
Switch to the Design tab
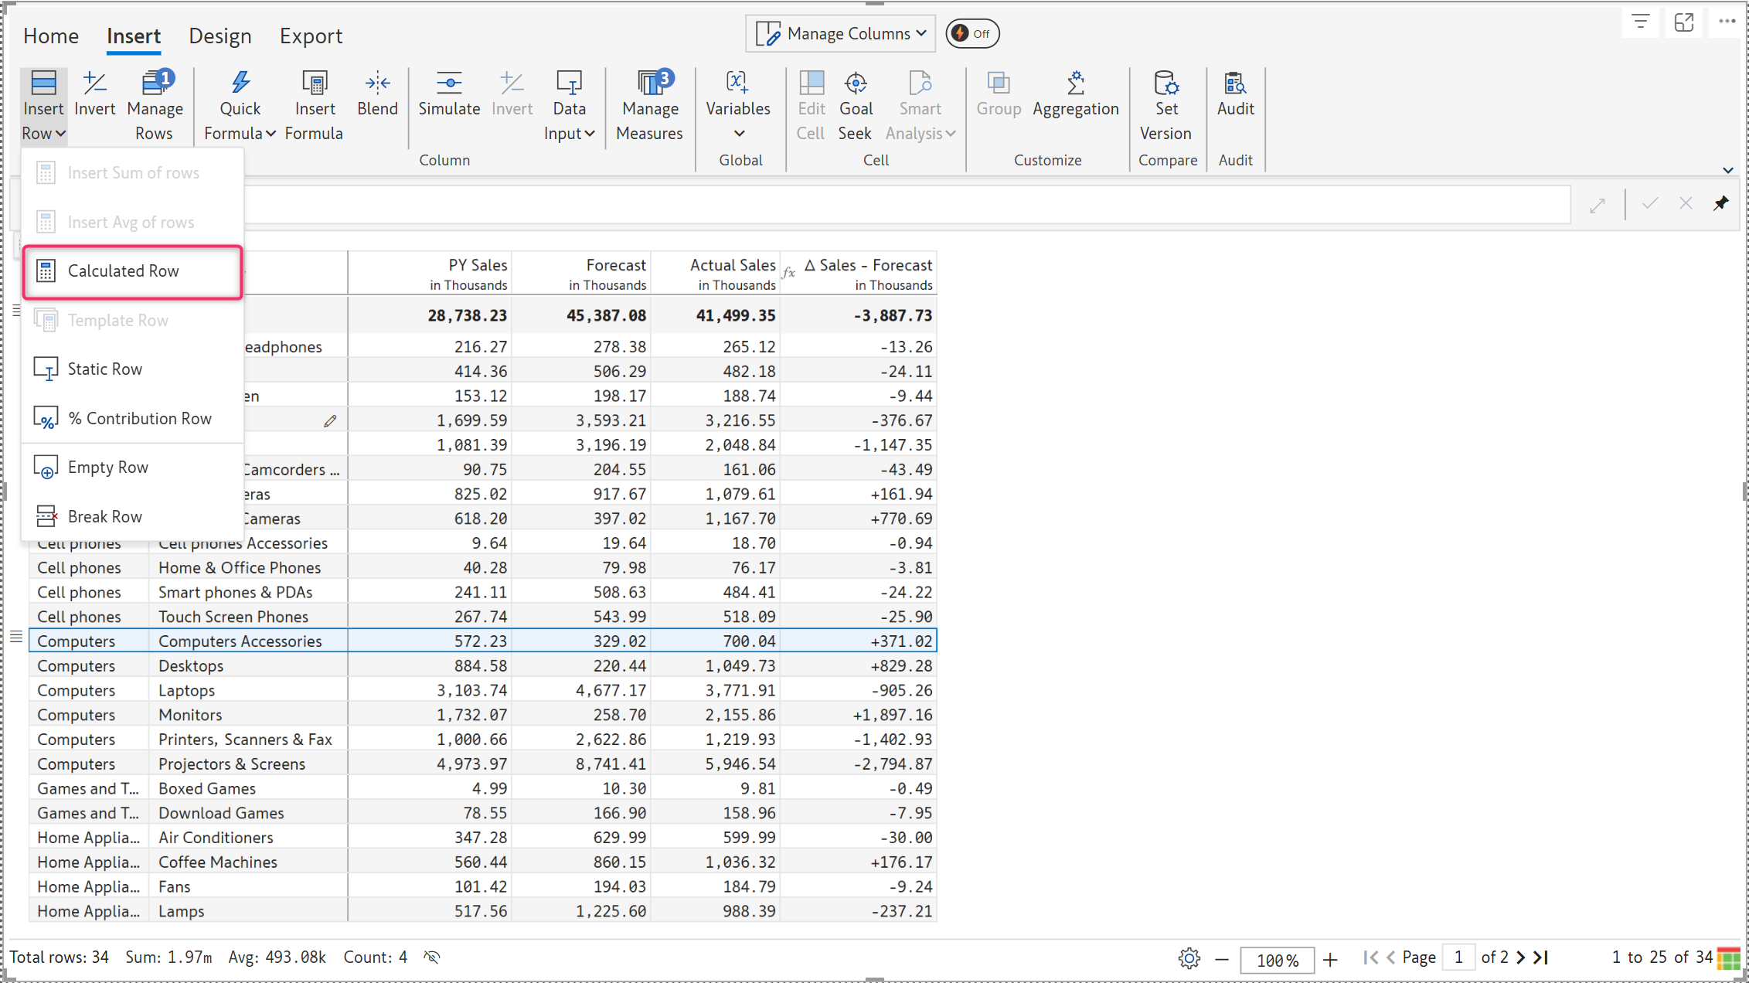[220, 36]
